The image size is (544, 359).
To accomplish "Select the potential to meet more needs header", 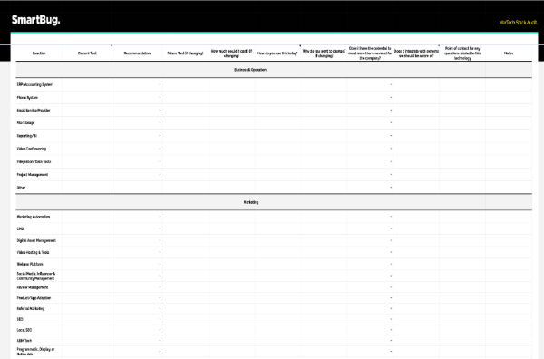I will pyautogui.click(x=370, y=53).
